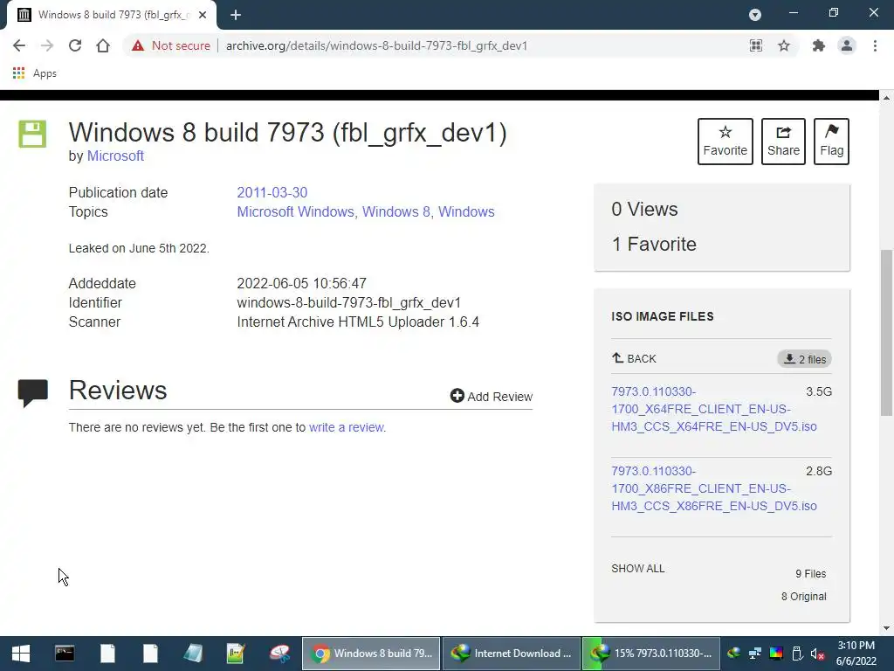The width and height of the screenshot is (894, 671).
Task: Download the X86FRE ISO file
Action: [x=714, y=488]
